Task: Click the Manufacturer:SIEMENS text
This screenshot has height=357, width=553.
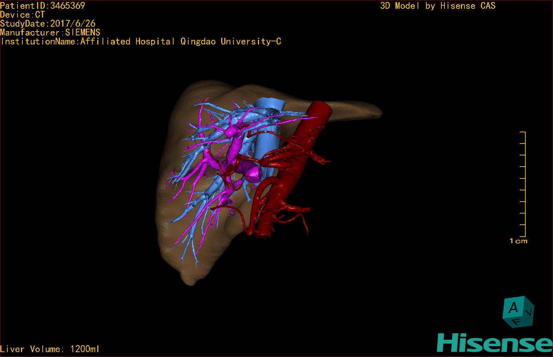Action: point(50,33)
